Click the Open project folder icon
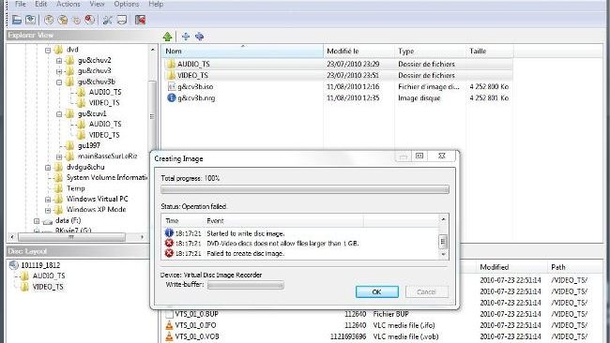Viewport: 610px width, 343px height. point(17,20)
